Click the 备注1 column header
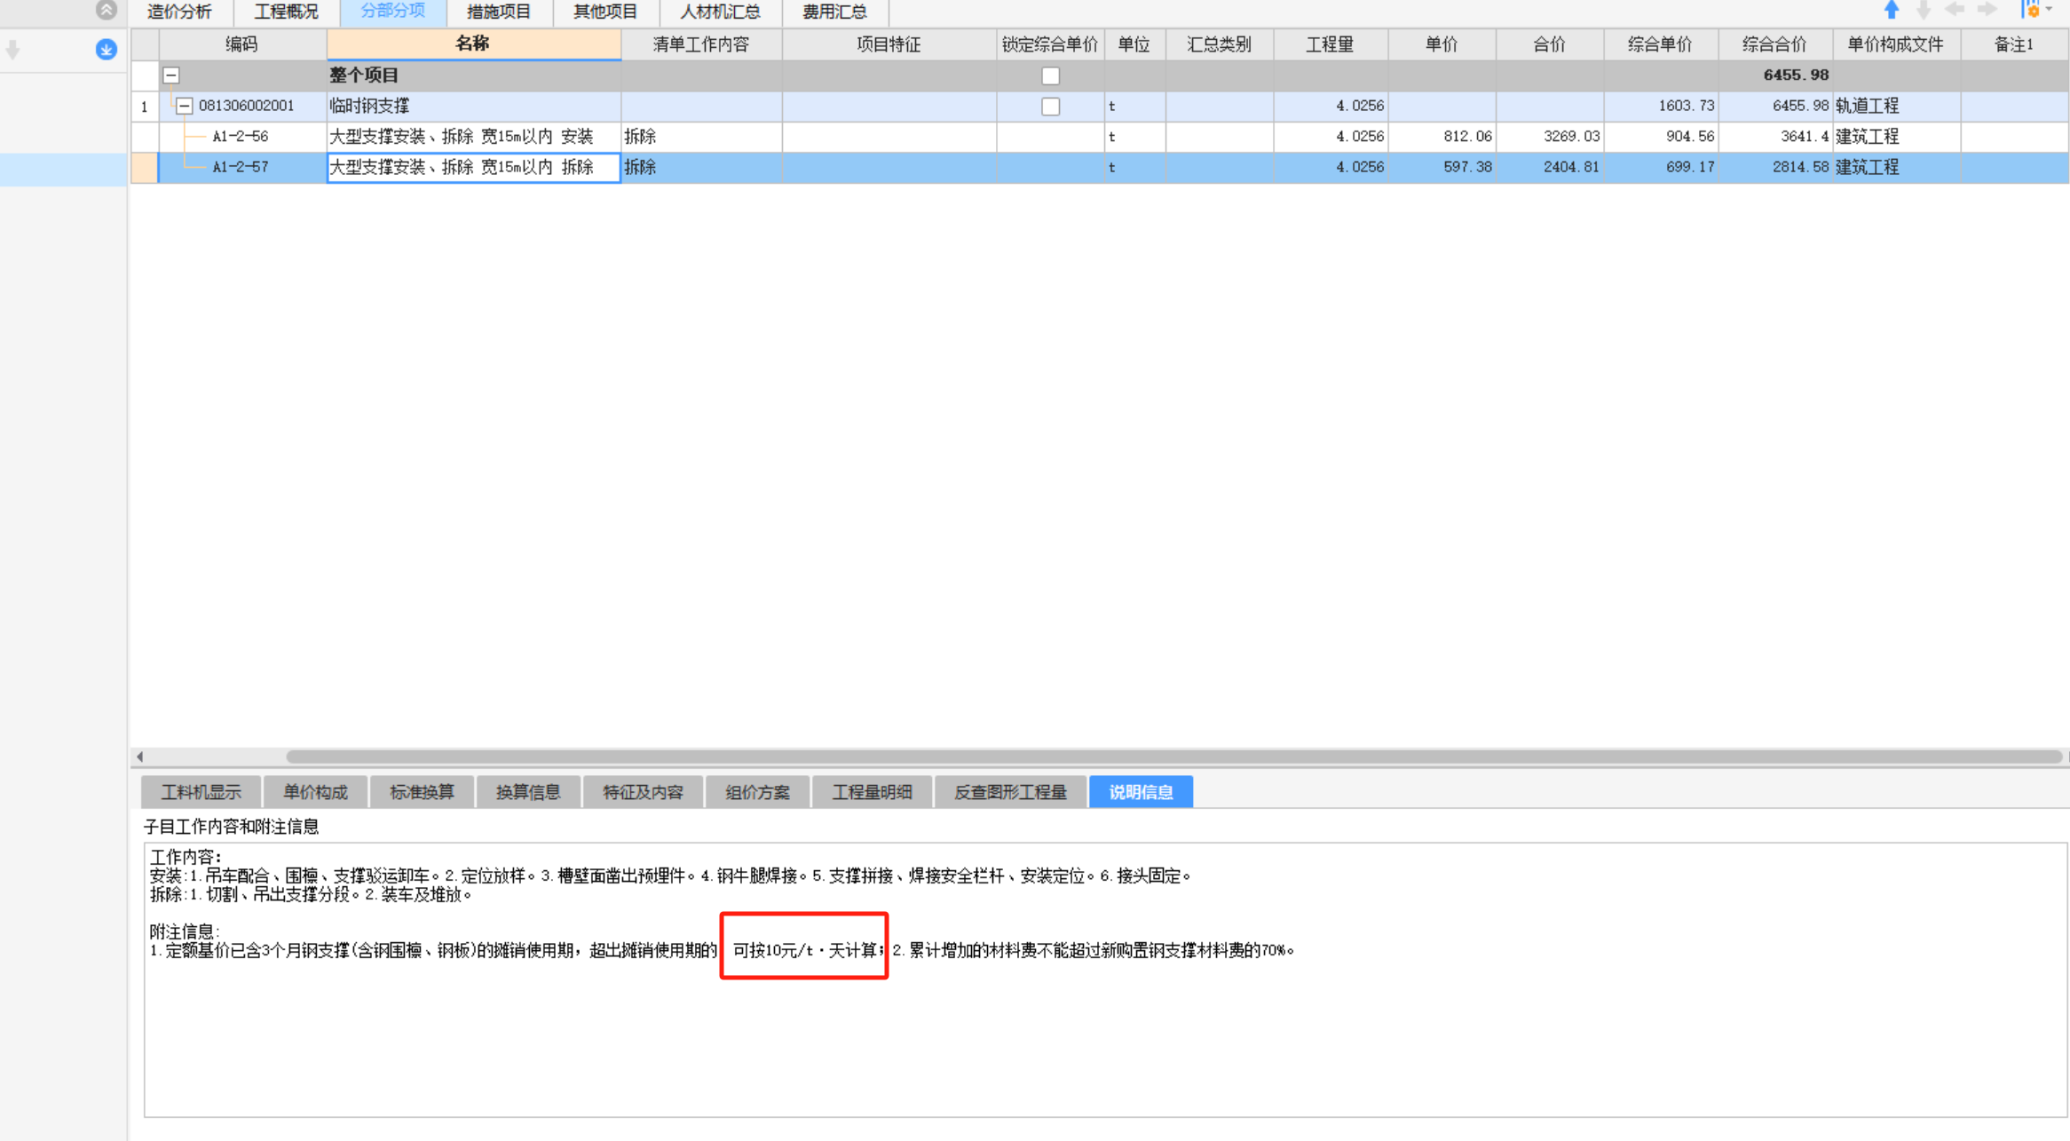Screen dimensions: 2070x1141 tap(2014, 44)
